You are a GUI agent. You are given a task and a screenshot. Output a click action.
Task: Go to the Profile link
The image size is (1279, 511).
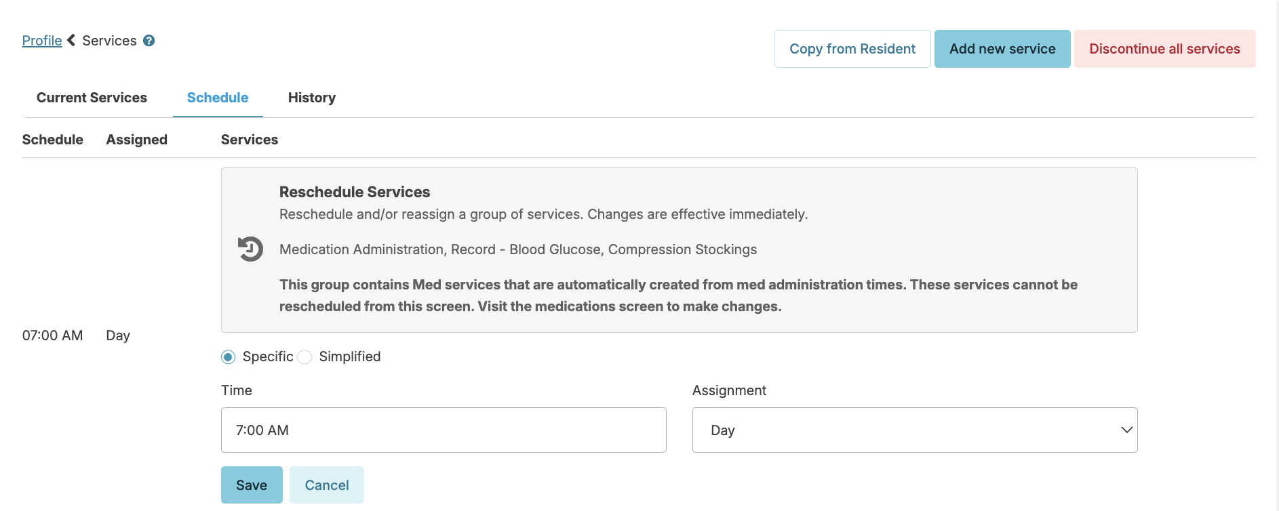(42, 41)
